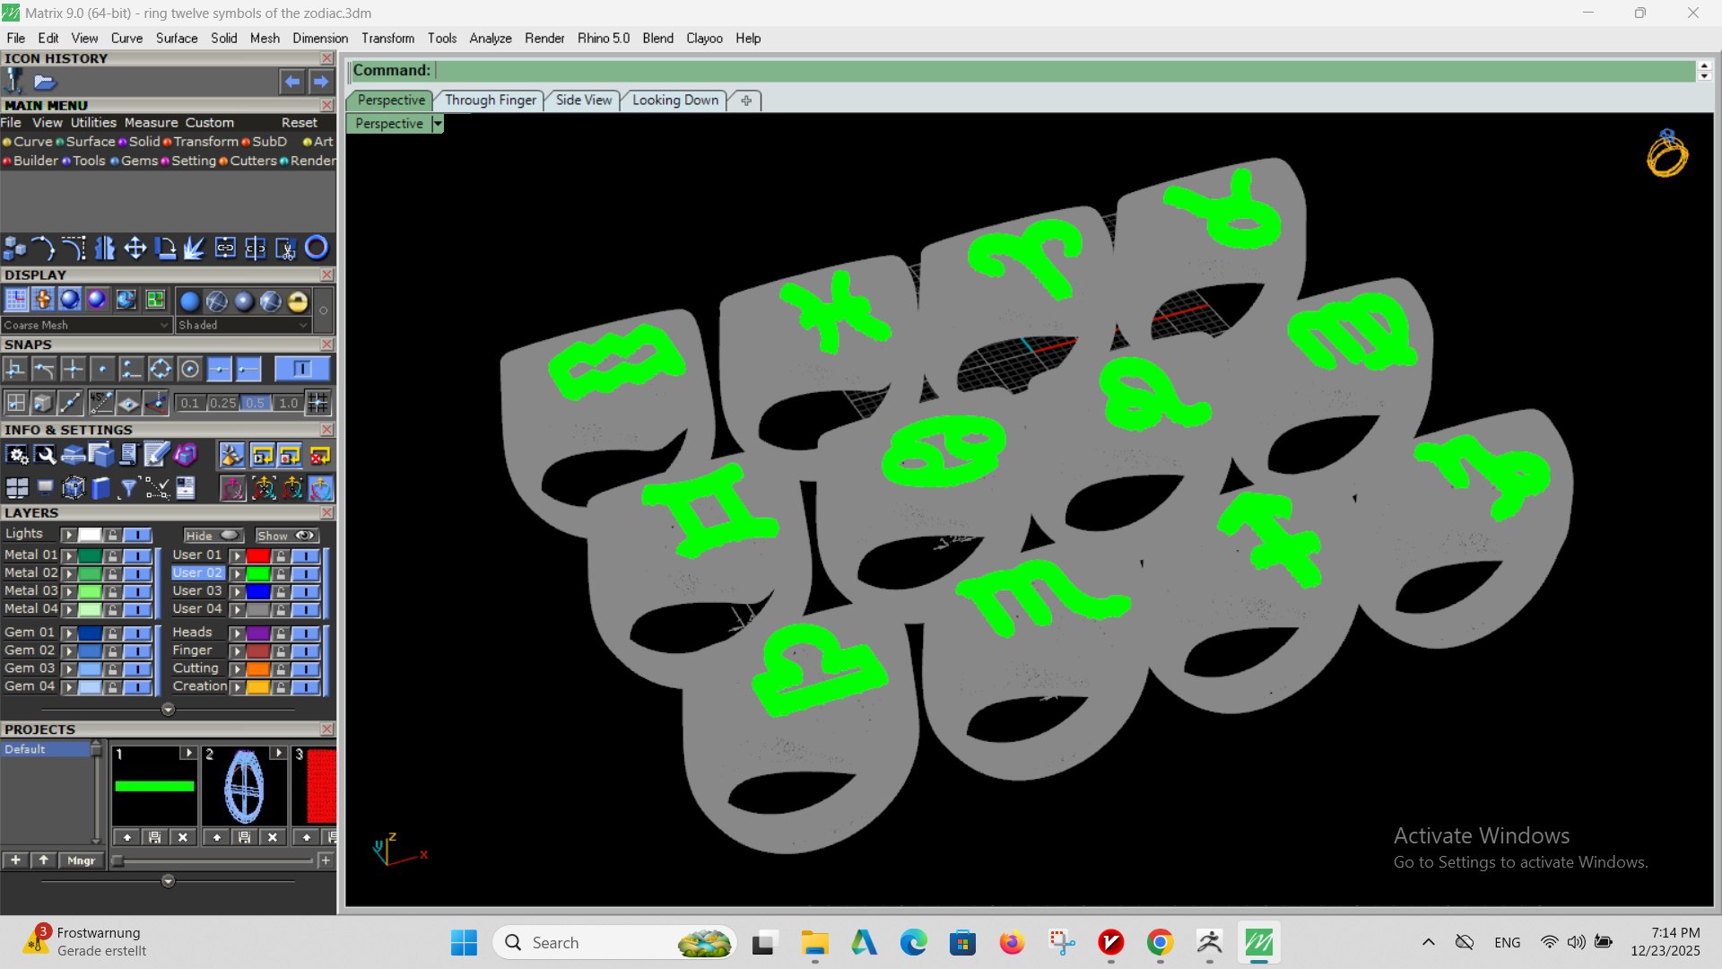Click the Join chain-link tool icon
1722x969 pixels.
(225, 248)
